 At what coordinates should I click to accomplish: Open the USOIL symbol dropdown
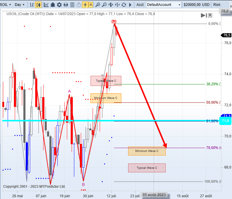coord(6,5)
